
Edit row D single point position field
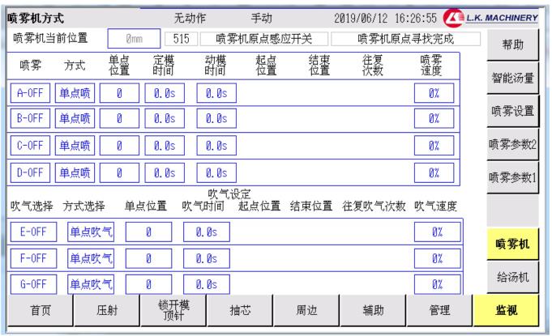(120, 172)
